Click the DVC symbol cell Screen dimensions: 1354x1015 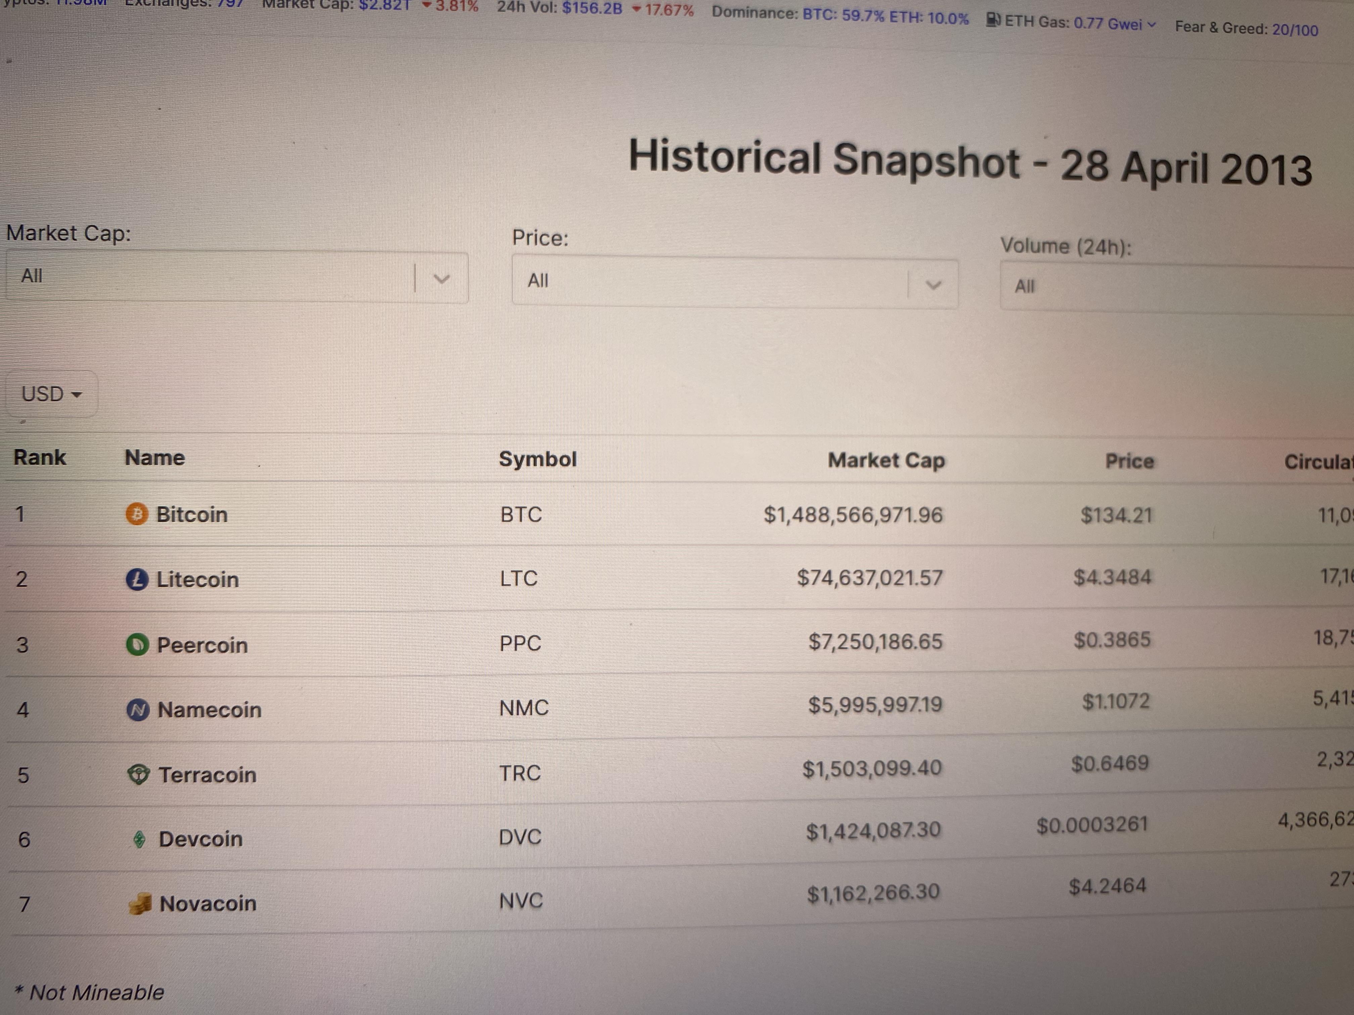click(x=520, y=837)
